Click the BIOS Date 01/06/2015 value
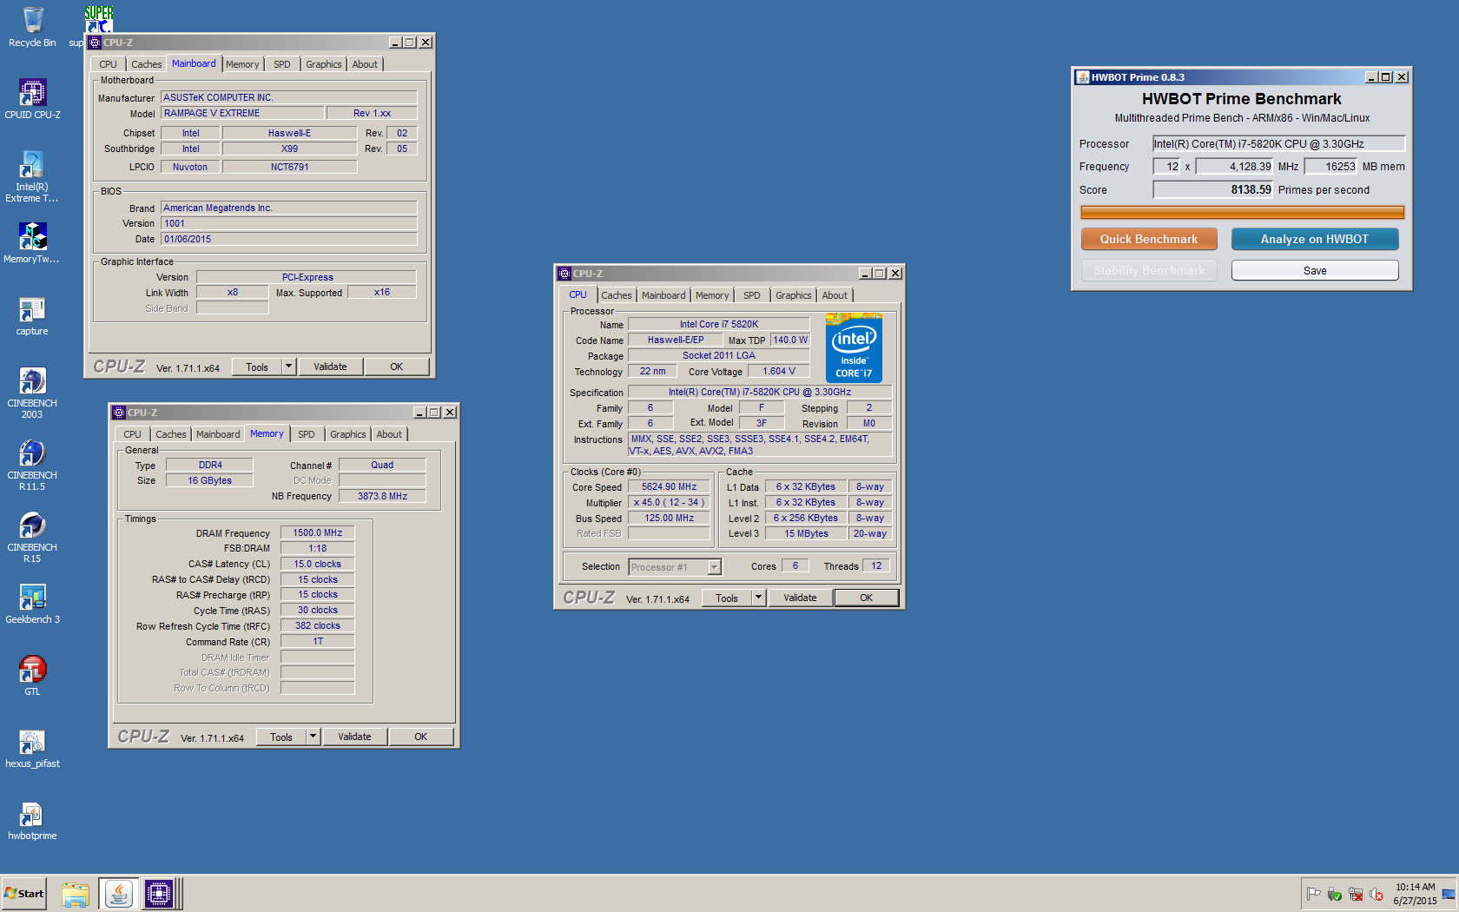This screenshot has height=912, width=1459. pos(289,240)
